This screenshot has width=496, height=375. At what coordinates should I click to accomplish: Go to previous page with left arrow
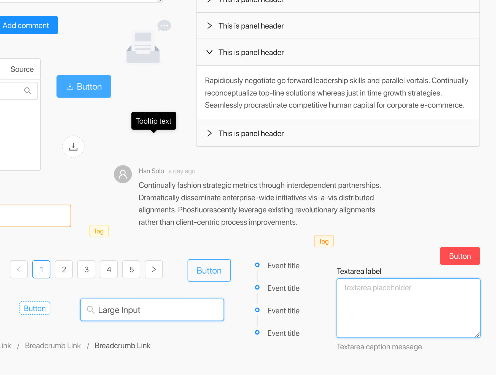click(19, 269)
